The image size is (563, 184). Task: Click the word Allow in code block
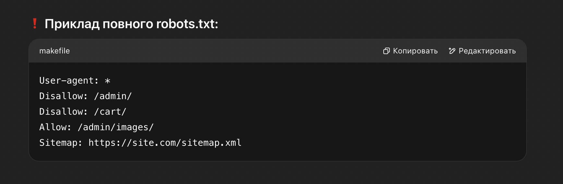(53, 127)
